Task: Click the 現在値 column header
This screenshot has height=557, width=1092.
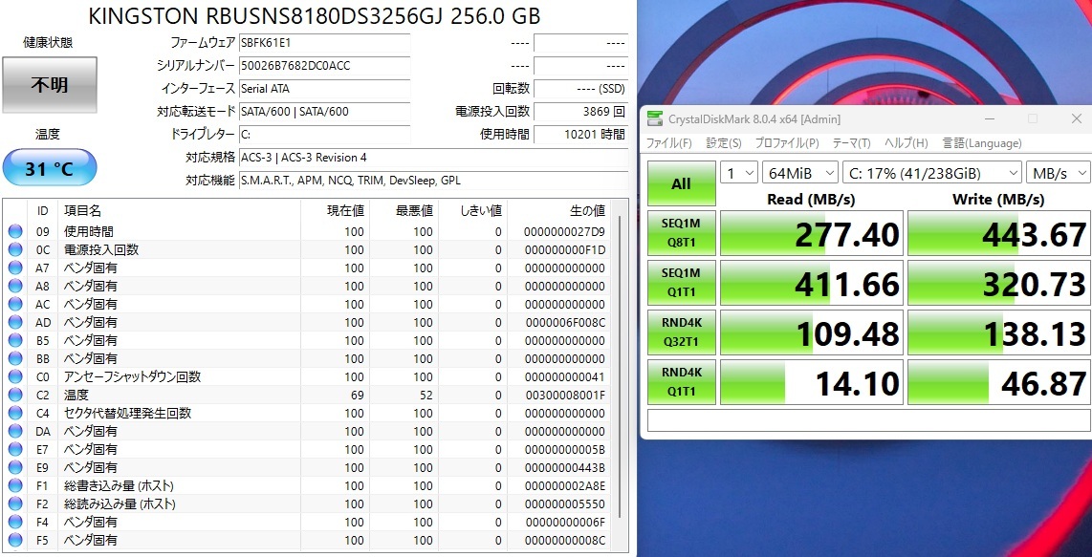Action: tap(335, 211)
